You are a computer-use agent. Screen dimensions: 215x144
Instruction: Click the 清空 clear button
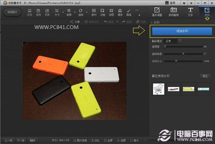click(x=205, y=76)
